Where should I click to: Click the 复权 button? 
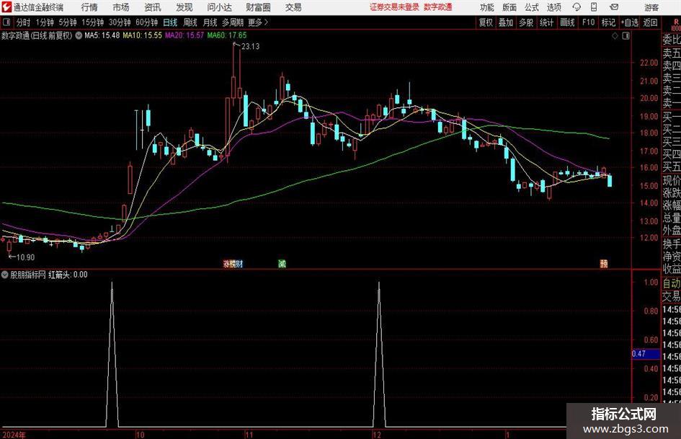coord(486,22)
